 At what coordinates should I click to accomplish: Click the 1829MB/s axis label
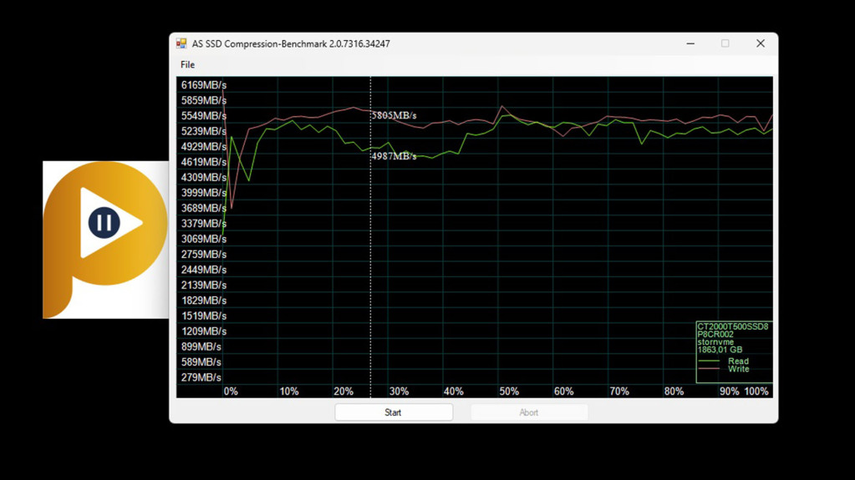coord(203,301)
